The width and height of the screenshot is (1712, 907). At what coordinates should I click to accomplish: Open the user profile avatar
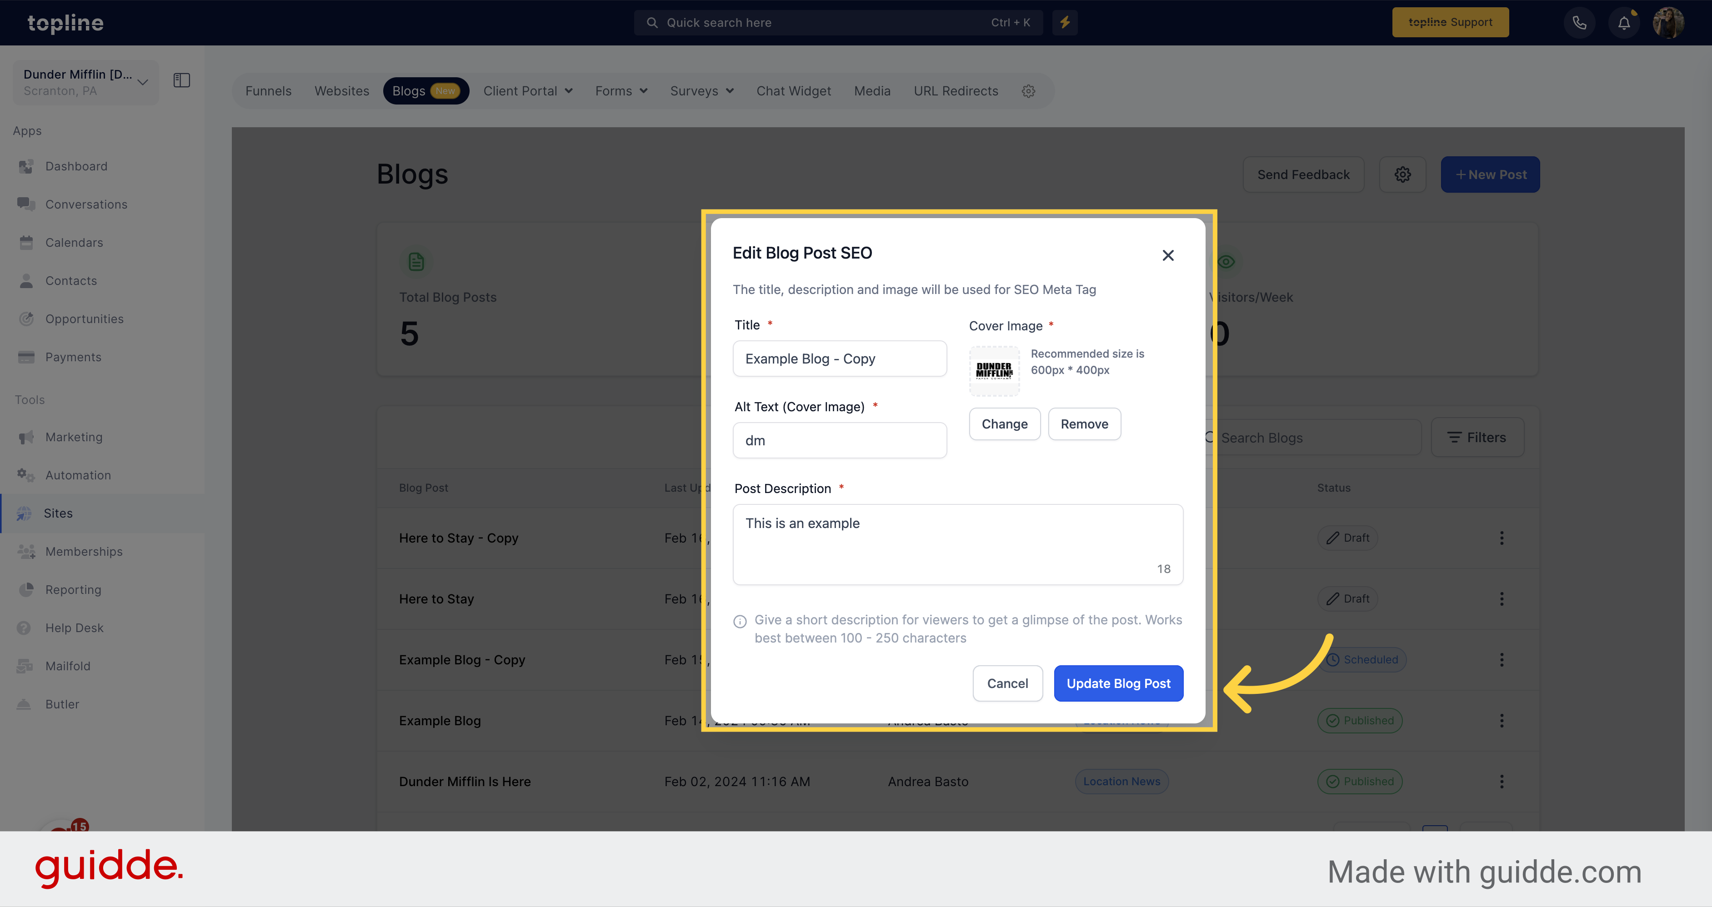tap(1668, 23)
